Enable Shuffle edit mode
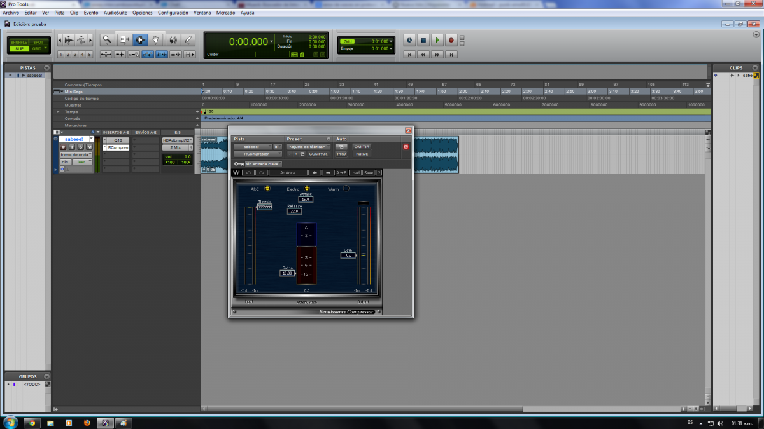 (x=18, y=42)
